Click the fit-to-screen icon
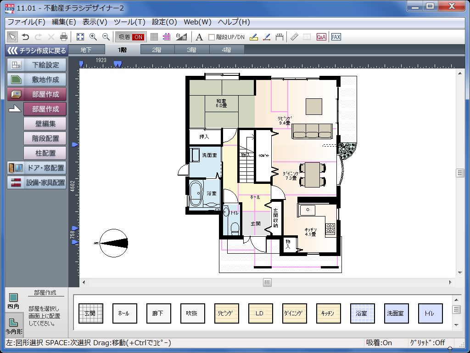 [80, 37]
